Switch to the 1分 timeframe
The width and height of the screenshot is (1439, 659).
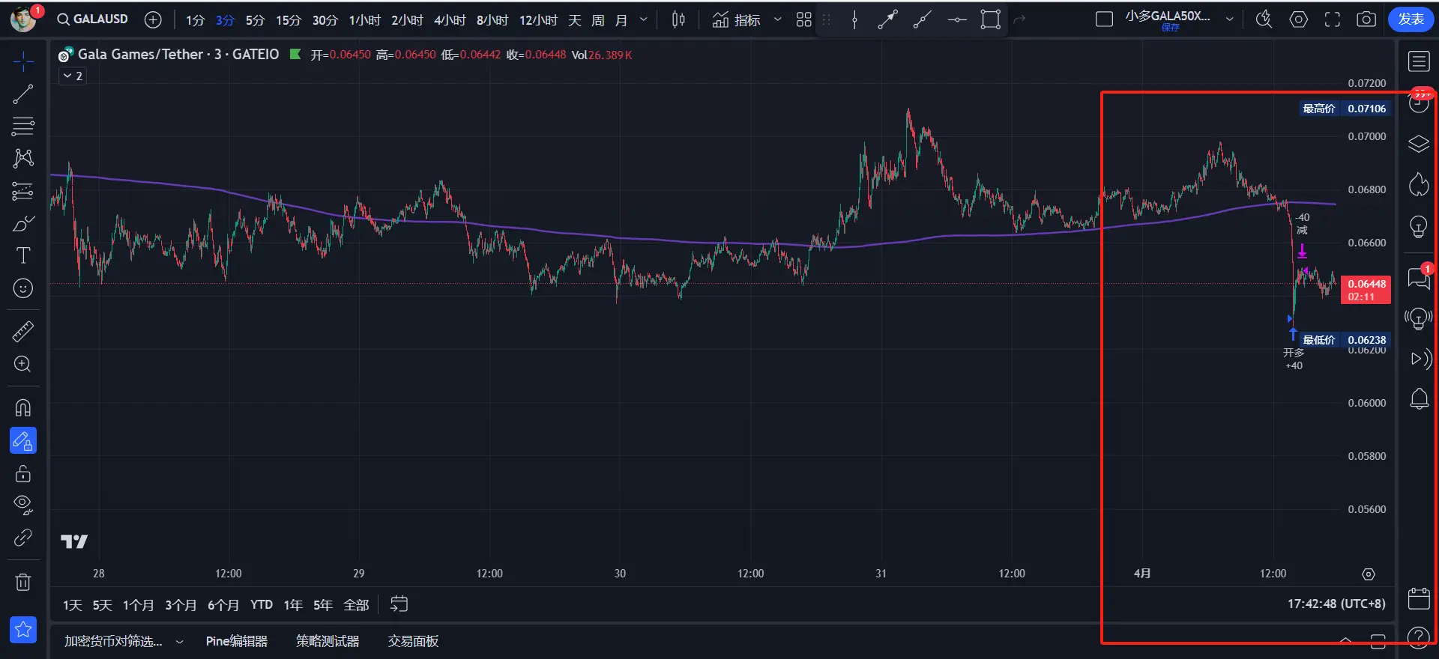195,20
